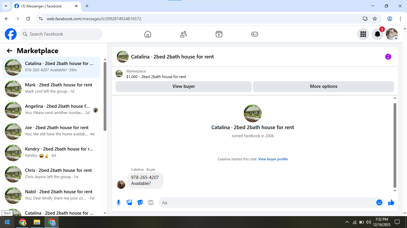Open Mark's 2bed 2bath house chat
The height and width of the screenshot is (228, 407).
pyautogui.click(x=51, y=89)
